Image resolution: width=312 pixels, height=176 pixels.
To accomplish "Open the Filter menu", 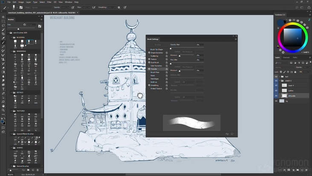I will 49,2.
